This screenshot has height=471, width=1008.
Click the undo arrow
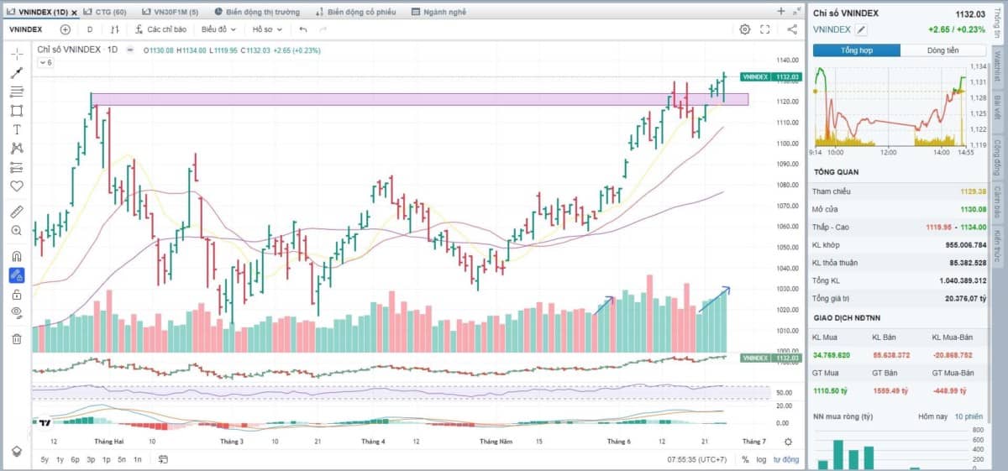pyautogui.click(x=303, y=29)
